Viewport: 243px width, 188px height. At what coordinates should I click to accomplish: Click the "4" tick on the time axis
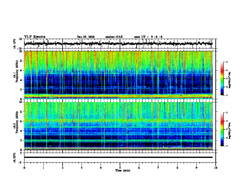point(101,168)
